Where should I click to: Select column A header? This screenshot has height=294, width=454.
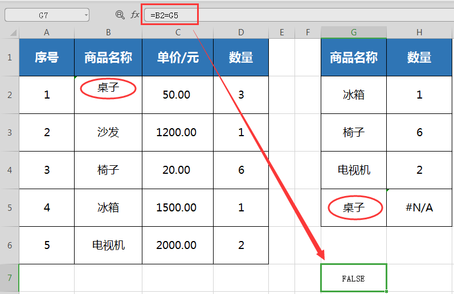pos(47,32)
